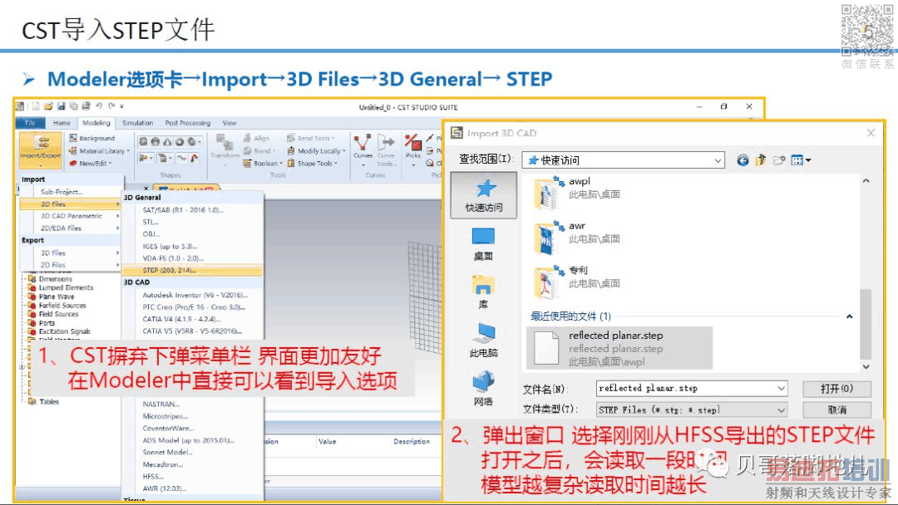Click the Open folder icon in quick access toolbar
898x505 pixels.
tap(48, 105)
